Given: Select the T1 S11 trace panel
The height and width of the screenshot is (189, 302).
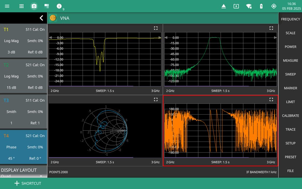Looking at the screenshot, I should (x=23, y=41).
